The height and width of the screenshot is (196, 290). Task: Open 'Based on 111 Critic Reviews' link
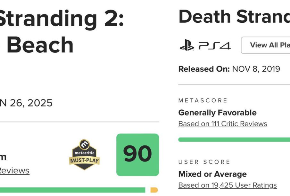(x=223, y=124)
